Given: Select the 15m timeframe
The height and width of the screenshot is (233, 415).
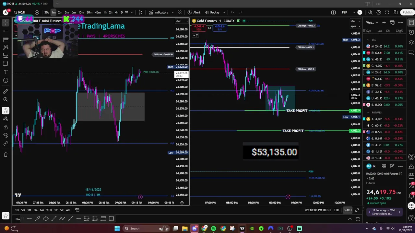Looking at the screenshot, I should [81, 12].
